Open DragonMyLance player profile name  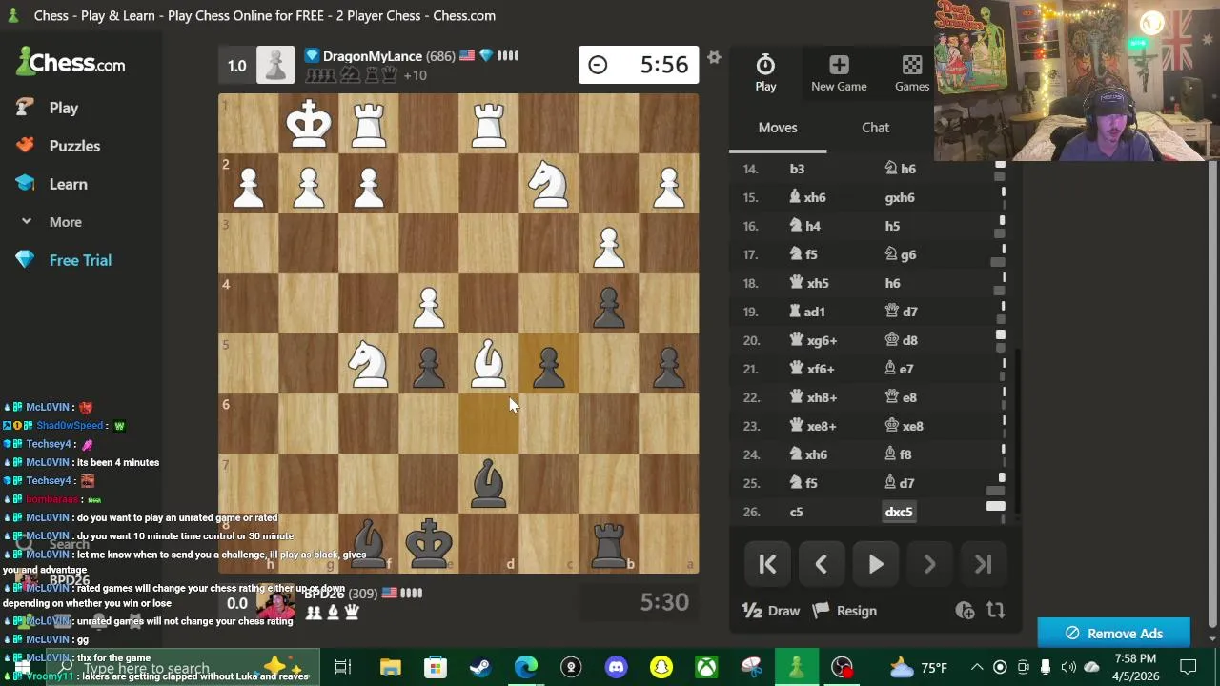(372, 56)
